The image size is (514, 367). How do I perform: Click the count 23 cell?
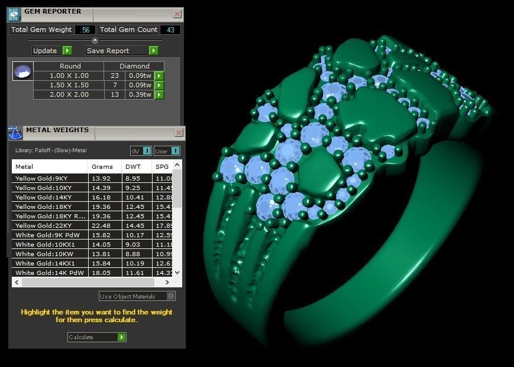[x=115, y=76]
